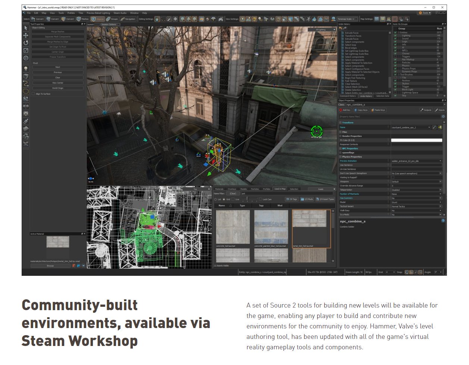Click the undo arrow in Undo History
The image size is (469, 365).
click(341, 28)
